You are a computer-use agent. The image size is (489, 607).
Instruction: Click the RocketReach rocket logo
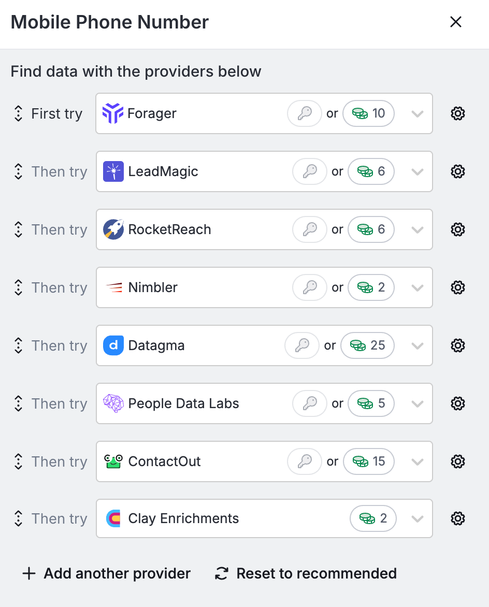[x=113, y=229]
